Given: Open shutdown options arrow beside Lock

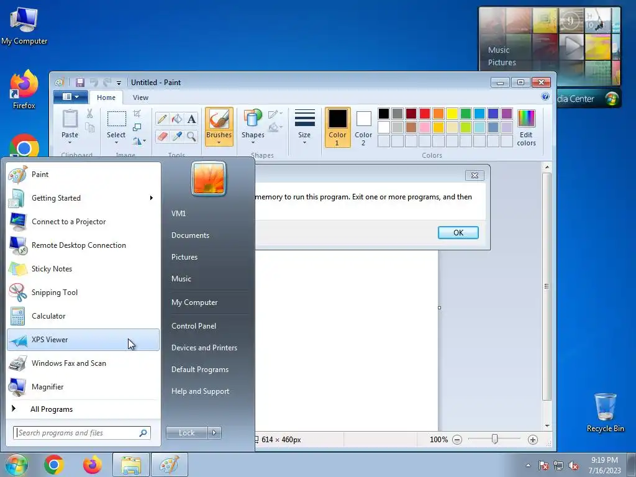Looking at the screenshot, I should pos(214,433).
